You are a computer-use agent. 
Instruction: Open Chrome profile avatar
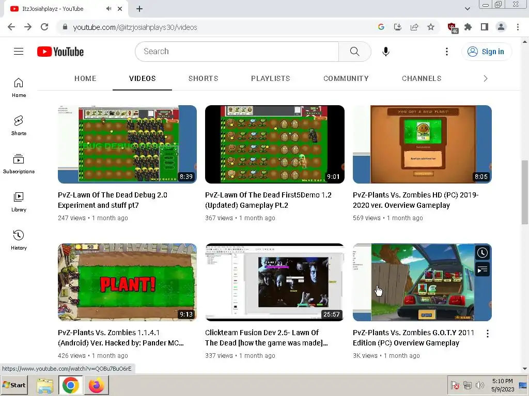point(501,27)
